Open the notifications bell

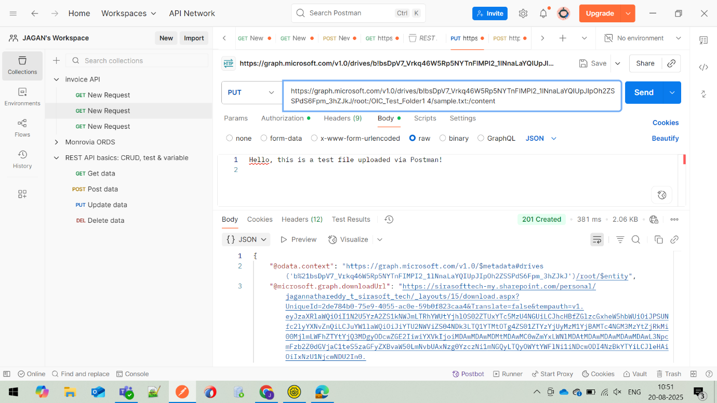coord(543,14)
